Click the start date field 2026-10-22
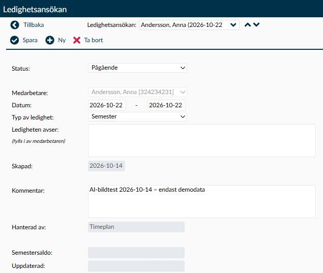323x273 pixels. coord(107,105)
